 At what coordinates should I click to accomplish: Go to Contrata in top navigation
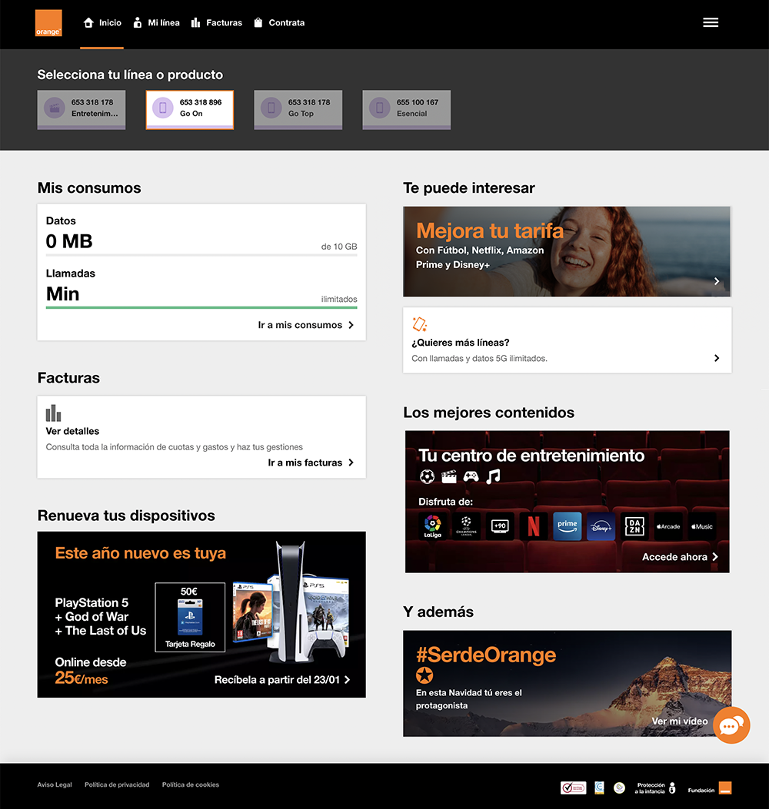point(279,23)
